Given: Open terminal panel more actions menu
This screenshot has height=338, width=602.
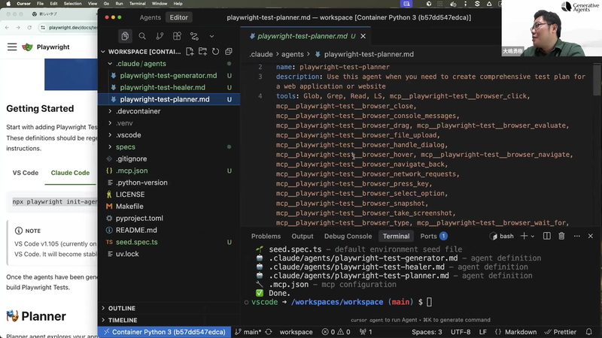Looking at the screenshot, I should point(576,236).
